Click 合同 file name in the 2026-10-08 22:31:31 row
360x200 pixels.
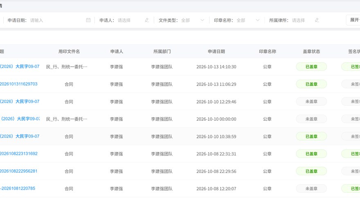(x=69, y=154)
